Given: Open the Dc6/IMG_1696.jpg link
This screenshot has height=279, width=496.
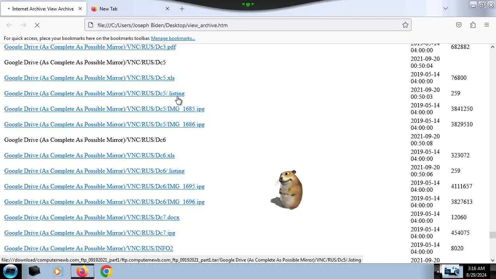Looking at the screenshot, I should click(104, 202).
